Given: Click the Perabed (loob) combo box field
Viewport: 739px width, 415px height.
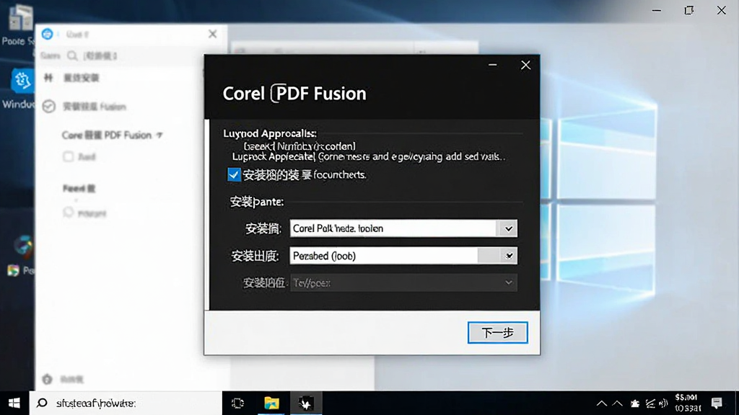Looking at the screenshot, I should [403, 256].
